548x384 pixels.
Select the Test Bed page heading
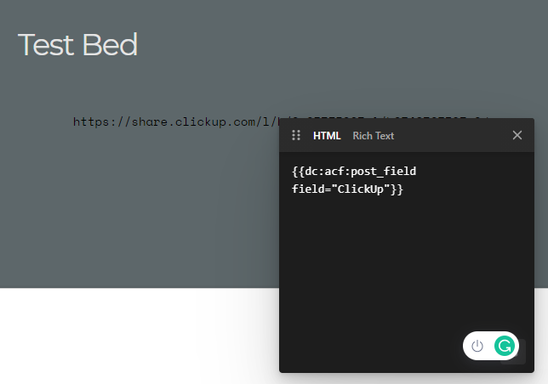point(77,45)
